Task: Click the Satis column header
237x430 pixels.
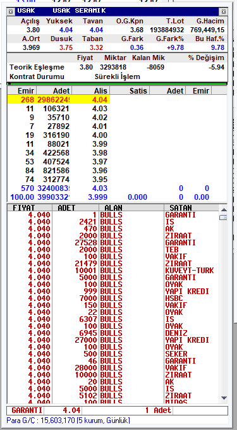Action: pyautogui.click(x=130, y=91)
